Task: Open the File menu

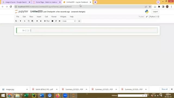Action: click(18, 17)
